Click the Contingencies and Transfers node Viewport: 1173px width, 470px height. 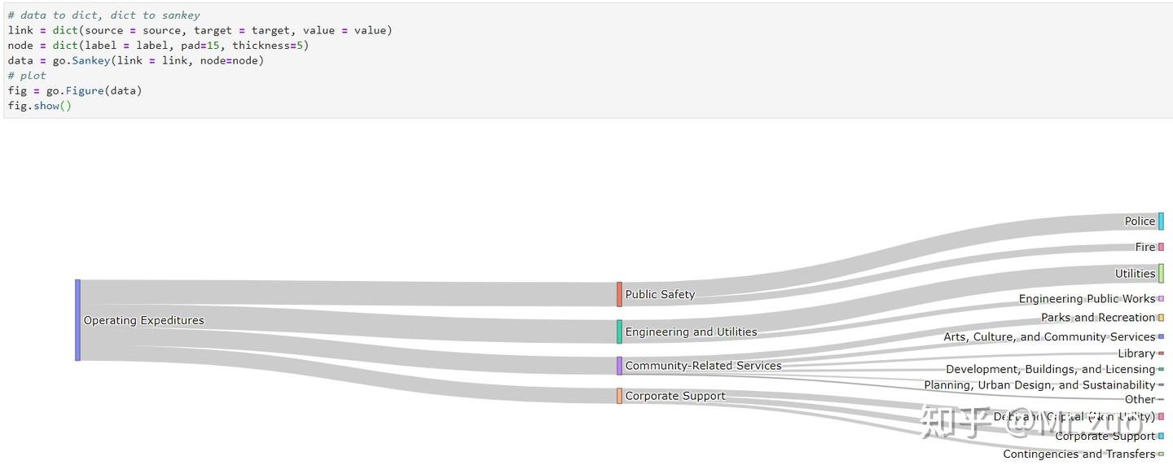1161,454
